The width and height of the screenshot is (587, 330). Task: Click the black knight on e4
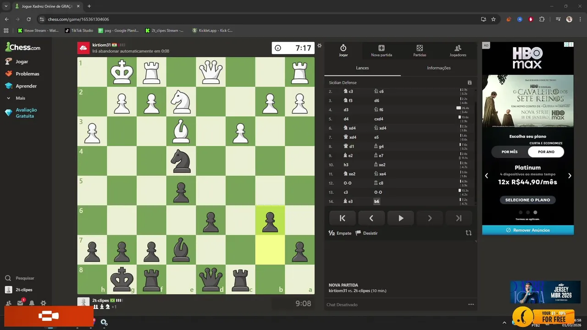coord(181,161)
